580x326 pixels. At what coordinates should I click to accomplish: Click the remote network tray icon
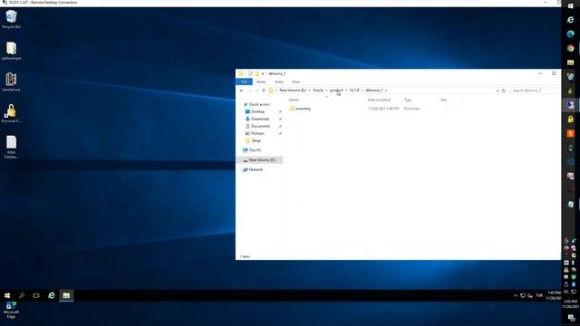click(523, 295)
